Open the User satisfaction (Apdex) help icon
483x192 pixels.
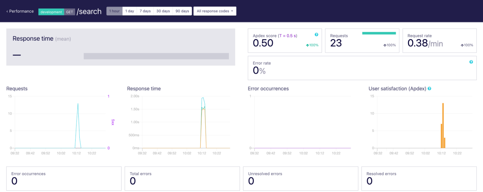pos(429,88)
